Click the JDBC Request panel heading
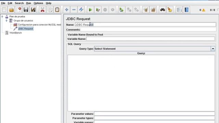The width and height of the screenshot is (219, 123). pos(78,19)
